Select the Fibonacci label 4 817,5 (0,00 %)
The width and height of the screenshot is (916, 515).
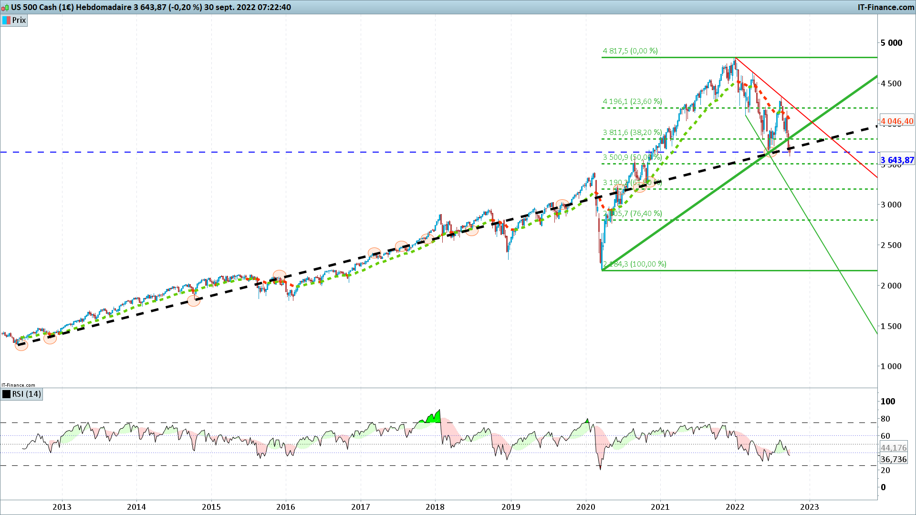click(x=630, y=51)
